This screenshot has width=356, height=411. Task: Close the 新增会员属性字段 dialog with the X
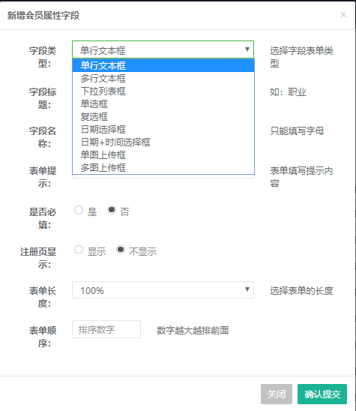pyautogui.click(x=343, y=15)
